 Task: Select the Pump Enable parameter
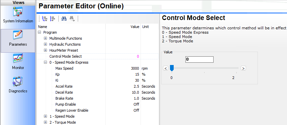[65, 104]
